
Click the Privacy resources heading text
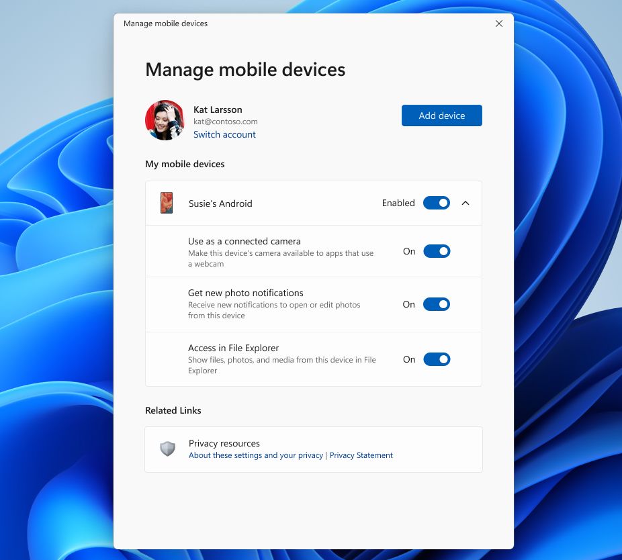[x=224, y=443]
